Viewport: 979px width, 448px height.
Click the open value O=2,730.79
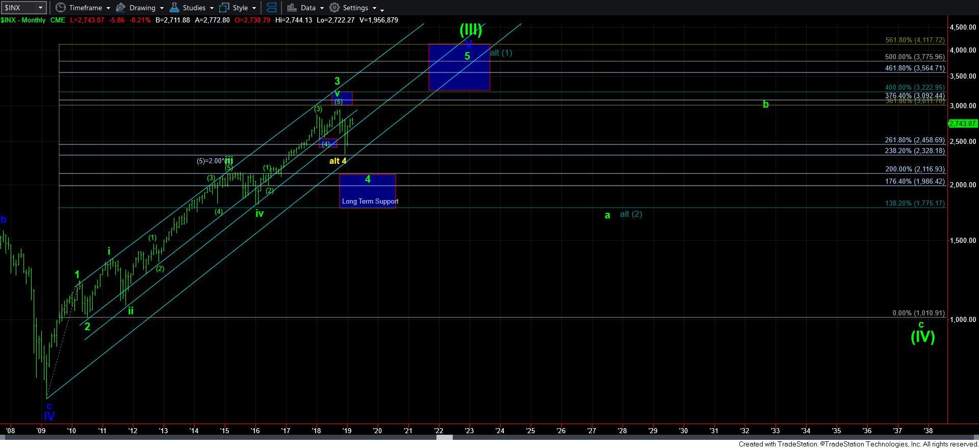(x=252, y=20)
